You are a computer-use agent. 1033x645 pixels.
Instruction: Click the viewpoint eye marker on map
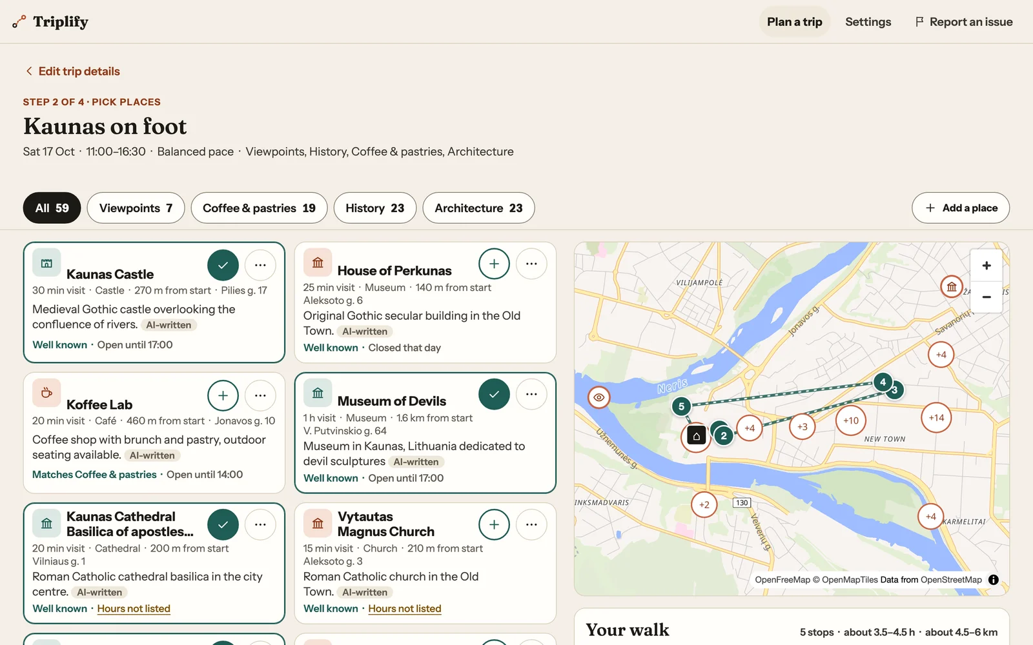click(599, 397)
